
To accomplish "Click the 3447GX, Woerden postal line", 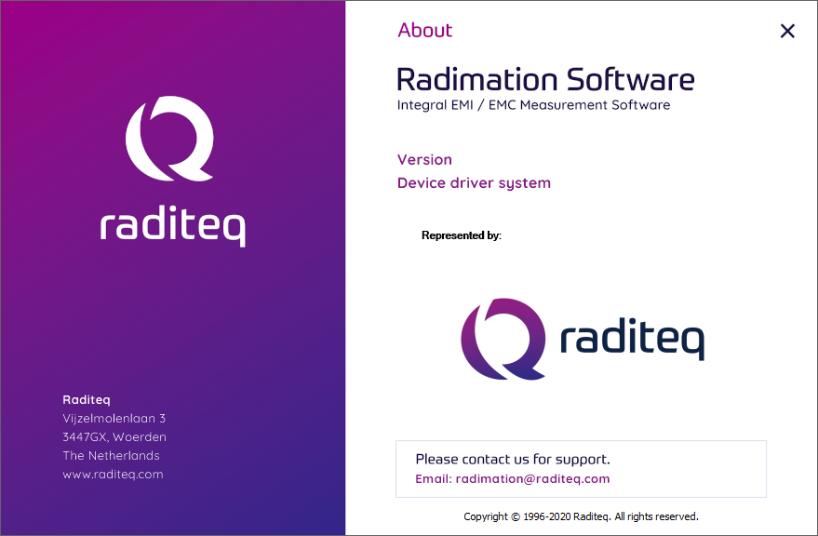I will [x=114, y=436].
